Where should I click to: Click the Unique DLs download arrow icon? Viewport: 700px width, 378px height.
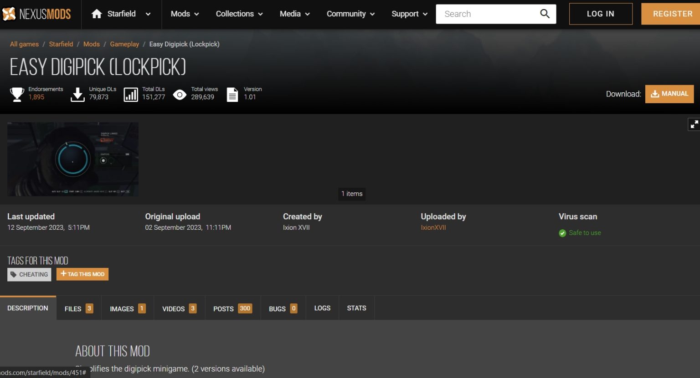pyautogui.click(x=77, y=94)
